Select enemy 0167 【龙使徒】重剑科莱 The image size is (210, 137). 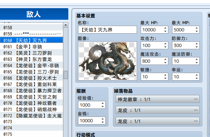pos(31,84)
